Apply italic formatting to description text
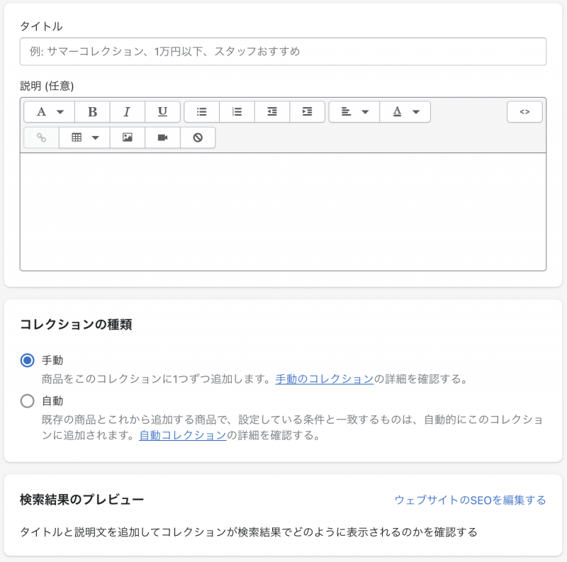Image resolution: width=567 pixels, height=562 pixels. pos(128,112)
